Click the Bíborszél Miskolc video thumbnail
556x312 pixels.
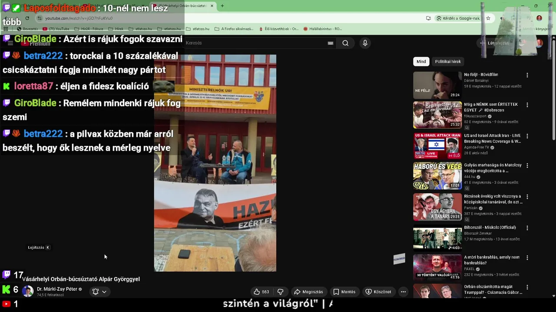[x=437, y=238]
